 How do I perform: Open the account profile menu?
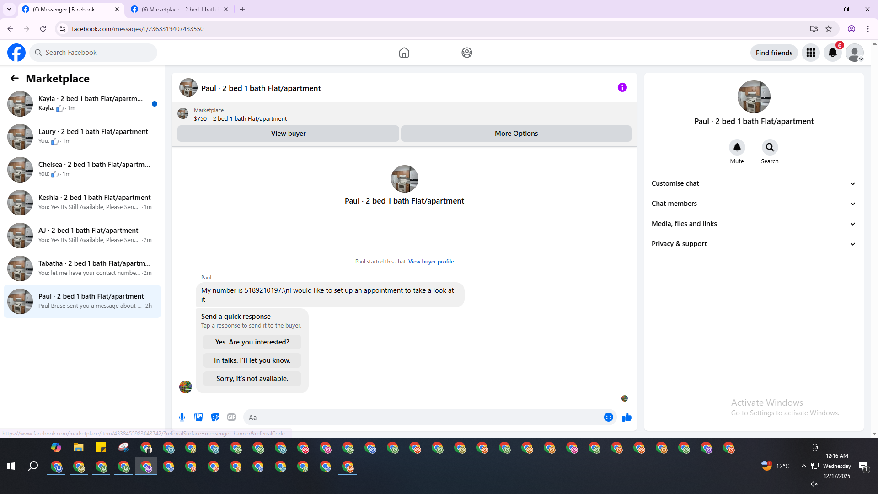pyautogui.click(x=855, y=53)
